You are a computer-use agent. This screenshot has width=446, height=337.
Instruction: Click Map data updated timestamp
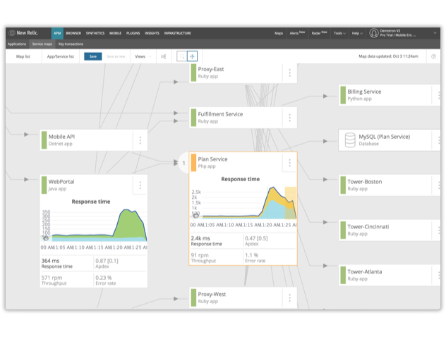point(388,56)
